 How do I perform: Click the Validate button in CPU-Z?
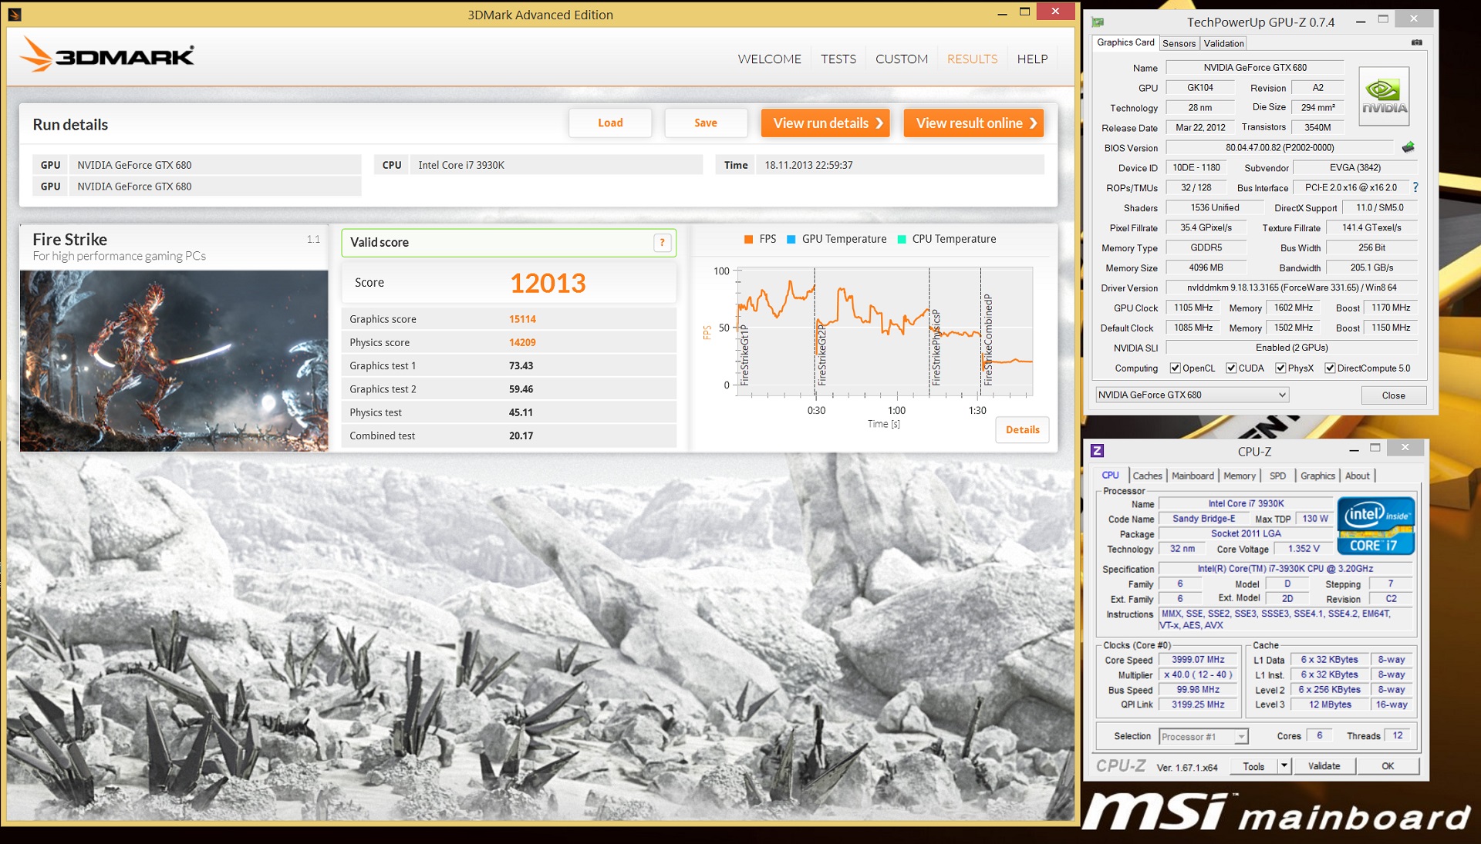click(1324, 766)
